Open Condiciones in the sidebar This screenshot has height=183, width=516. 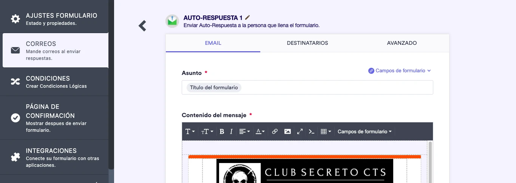pyautogui.click(x=54, y=82)
